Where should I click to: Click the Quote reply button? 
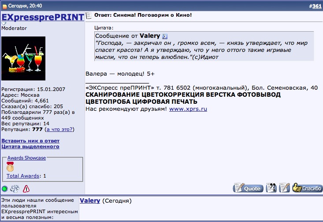pyautogui.click(x=248, y=188)
